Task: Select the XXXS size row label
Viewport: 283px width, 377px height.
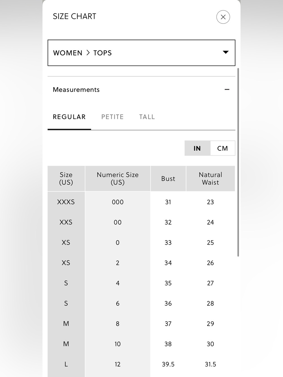Action: coord(66,202)
